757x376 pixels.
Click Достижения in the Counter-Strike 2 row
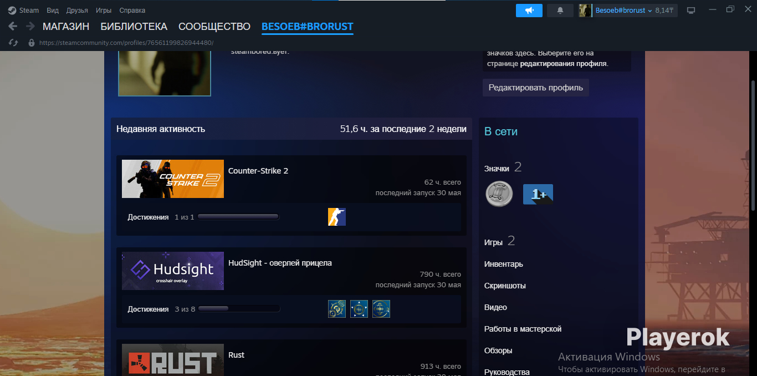point(148,217)
